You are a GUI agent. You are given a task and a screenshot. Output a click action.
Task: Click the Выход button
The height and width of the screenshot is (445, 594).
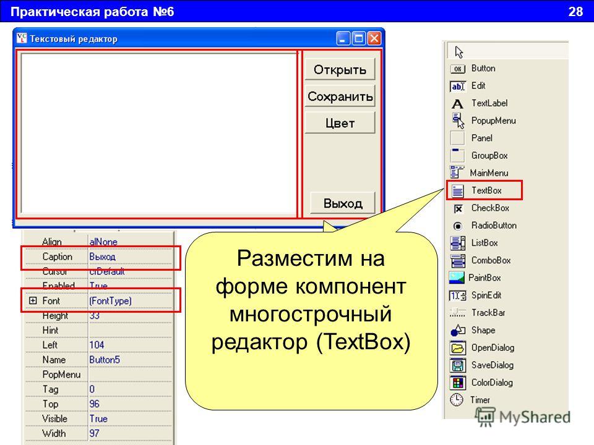[342, 203]
